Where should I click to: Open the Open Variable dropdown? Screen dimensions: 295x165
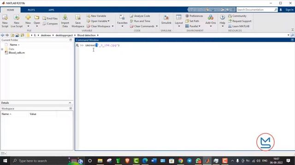[x=98, y=21]
